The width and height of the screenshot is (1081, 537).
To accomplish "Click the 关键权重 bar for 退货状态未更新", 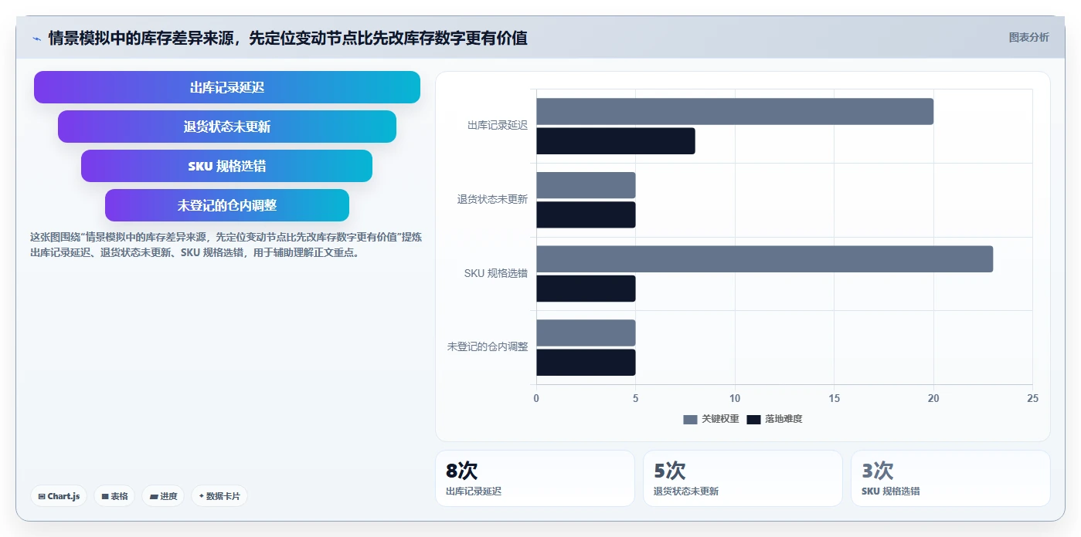I will [586, 185].
